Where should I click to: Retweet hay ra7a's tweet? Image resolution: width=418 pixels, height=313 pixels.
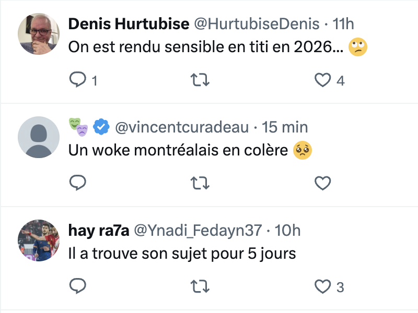click(x=201, y=286)
